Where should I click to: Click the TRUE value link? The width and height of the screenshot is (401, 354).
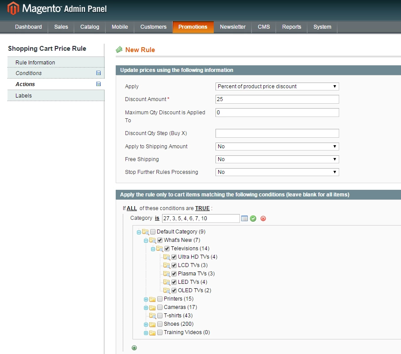click(x=202, y=208)
